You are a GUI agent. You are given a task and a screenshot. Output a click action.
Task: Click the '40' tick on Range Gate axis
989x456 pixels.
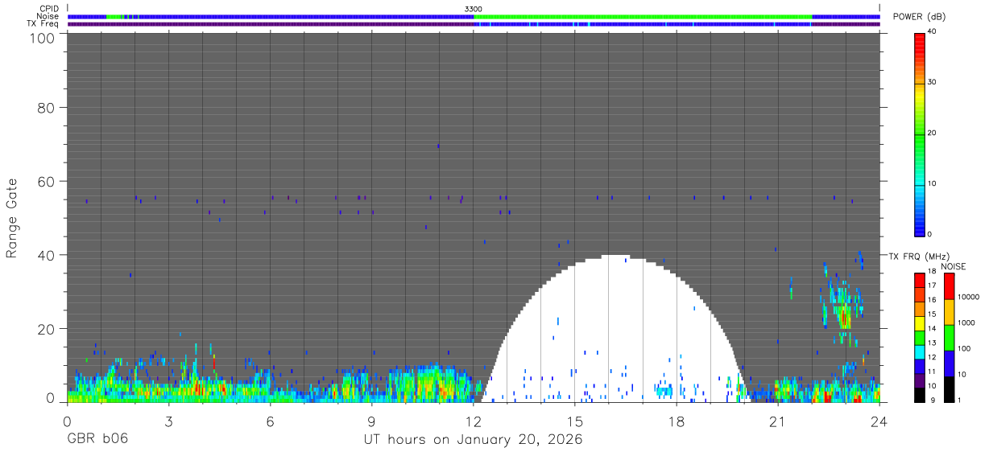(x=46, y=255)
